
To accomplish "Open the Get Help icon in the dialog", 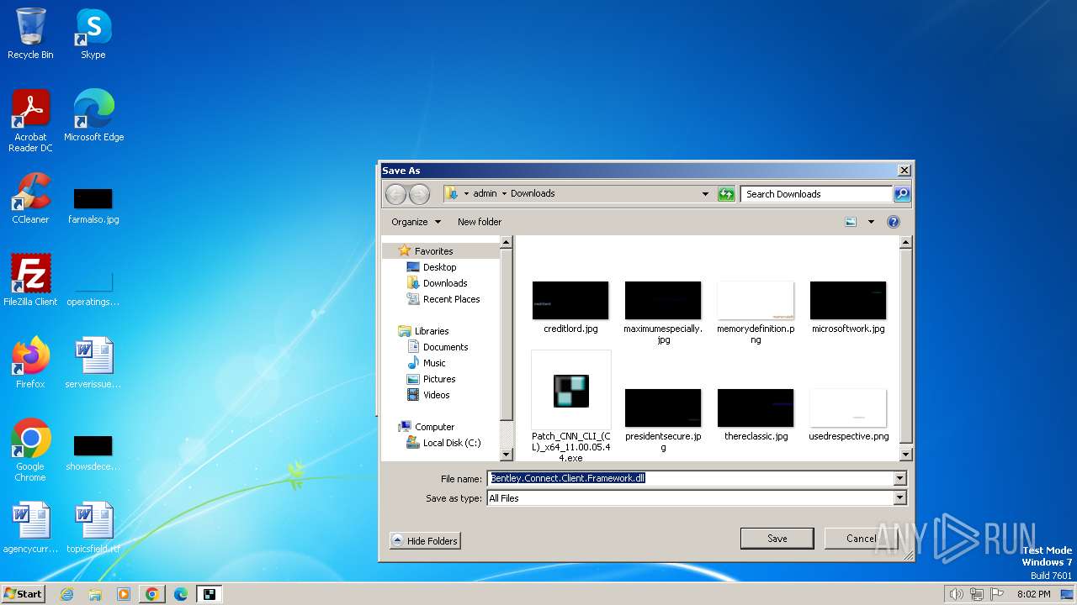I will 894,222.
